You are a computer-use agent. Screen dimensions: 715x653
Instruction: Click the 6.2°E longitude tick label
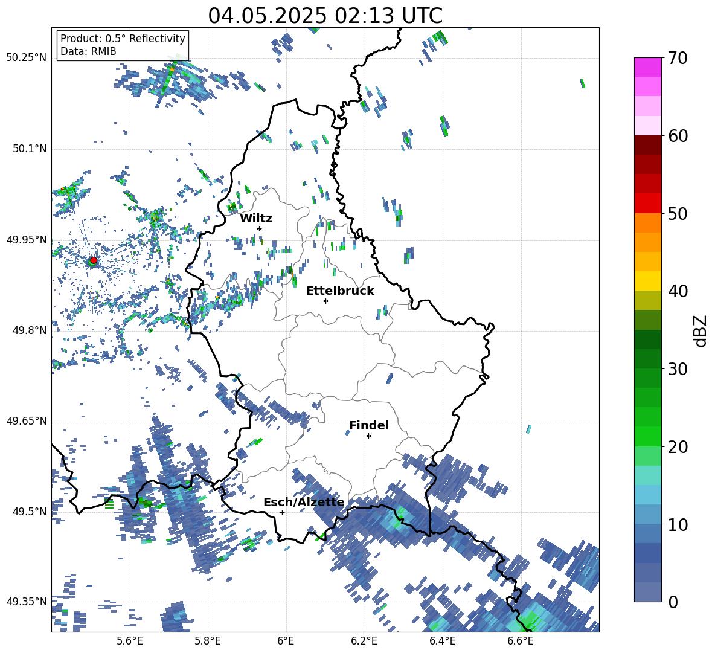(x=364, y=641)
